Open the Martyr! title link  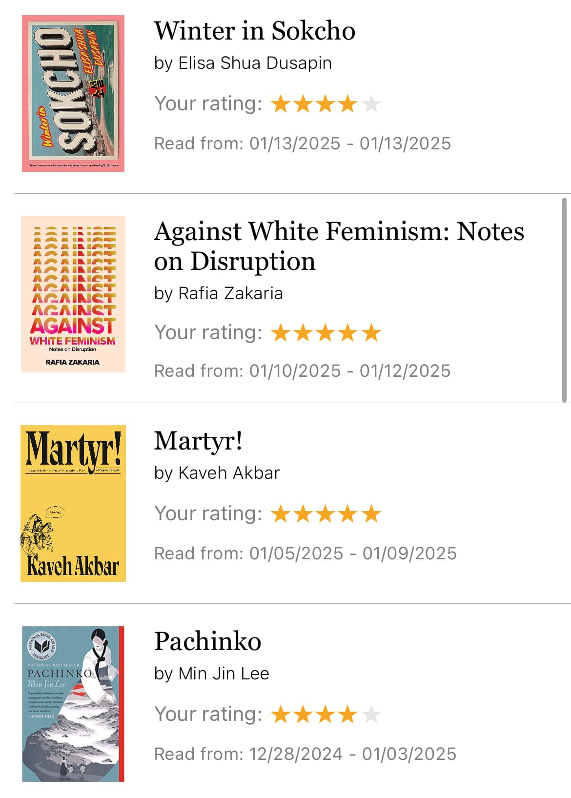(x=198, y=441)
